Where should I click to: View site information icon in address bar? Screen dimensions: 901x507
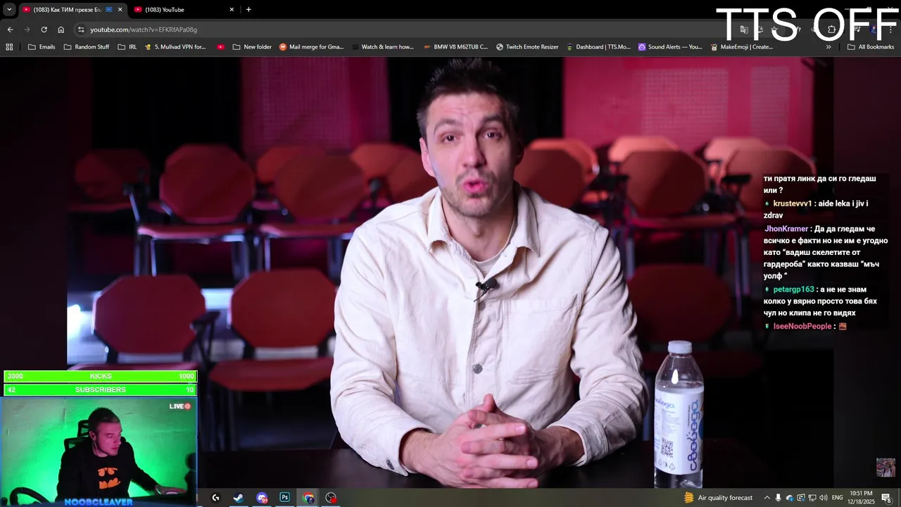pyautogui.click(x=81, y=30)
